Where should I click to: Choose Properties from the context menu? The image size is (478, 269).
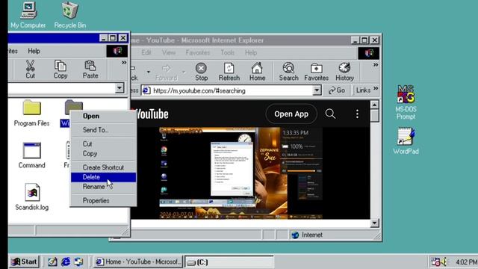click(x=103, y=201)
